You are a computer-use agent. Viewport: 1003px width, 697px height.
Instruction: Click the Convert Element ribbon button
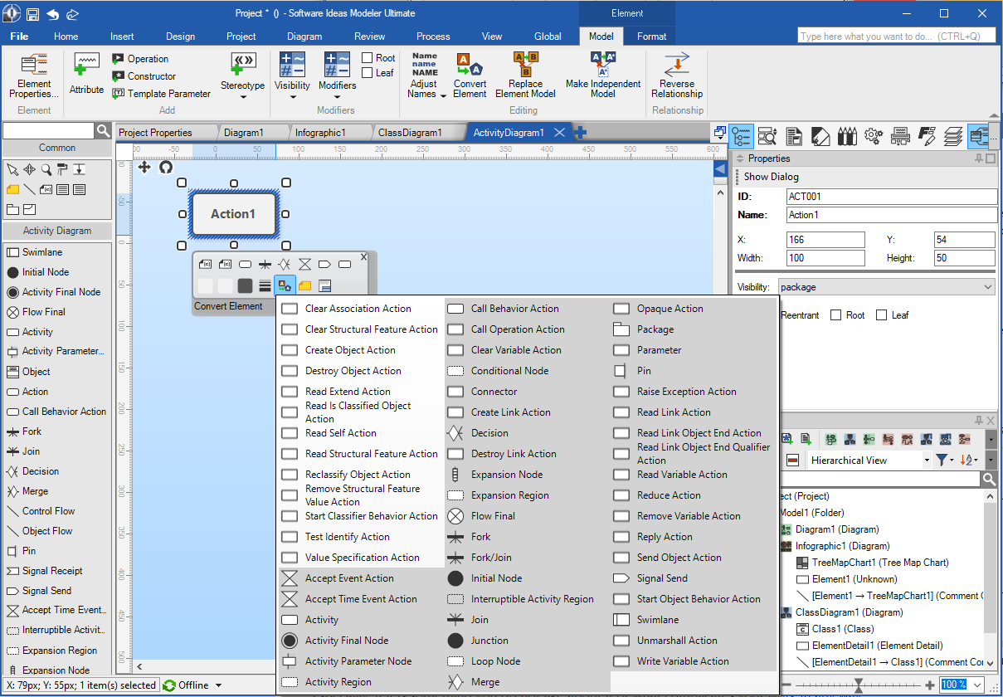point(470,76)
